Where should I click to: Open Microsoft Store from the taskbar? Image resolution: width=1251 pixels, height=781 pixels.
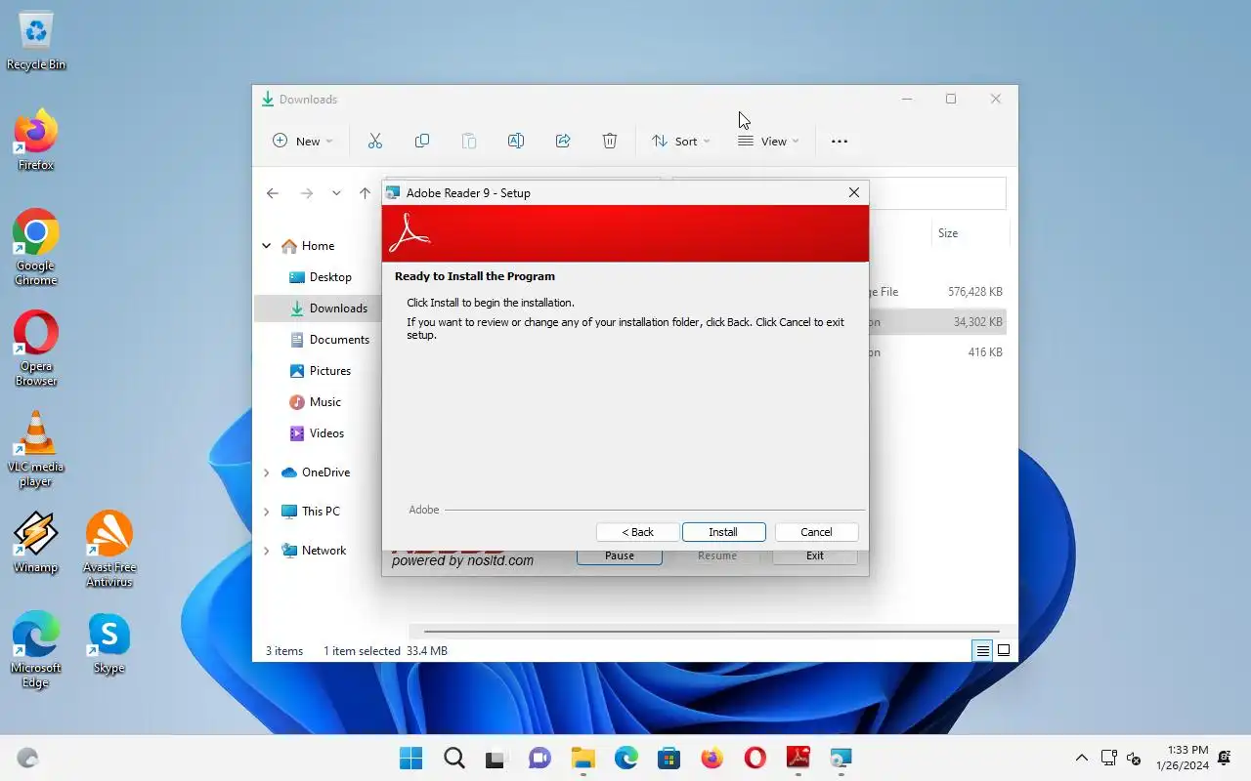pyautogui.click(x=669, y=758)
